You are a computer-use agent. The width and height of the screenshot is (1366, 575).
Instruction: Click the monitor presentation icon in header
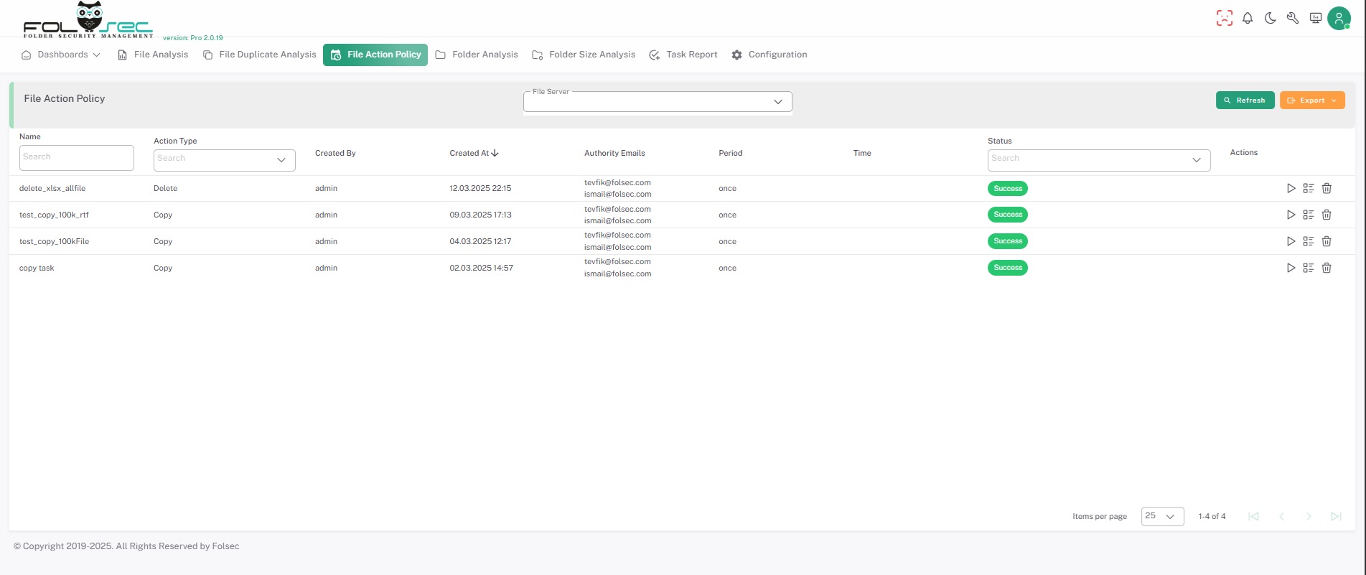point(1316,19)
